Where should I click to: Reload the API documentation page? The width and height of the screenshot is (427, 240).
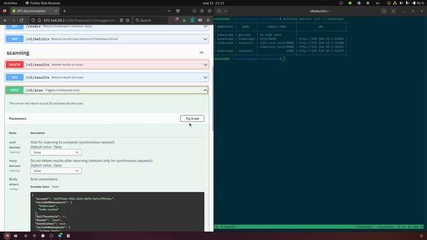[x=21, y=20]
